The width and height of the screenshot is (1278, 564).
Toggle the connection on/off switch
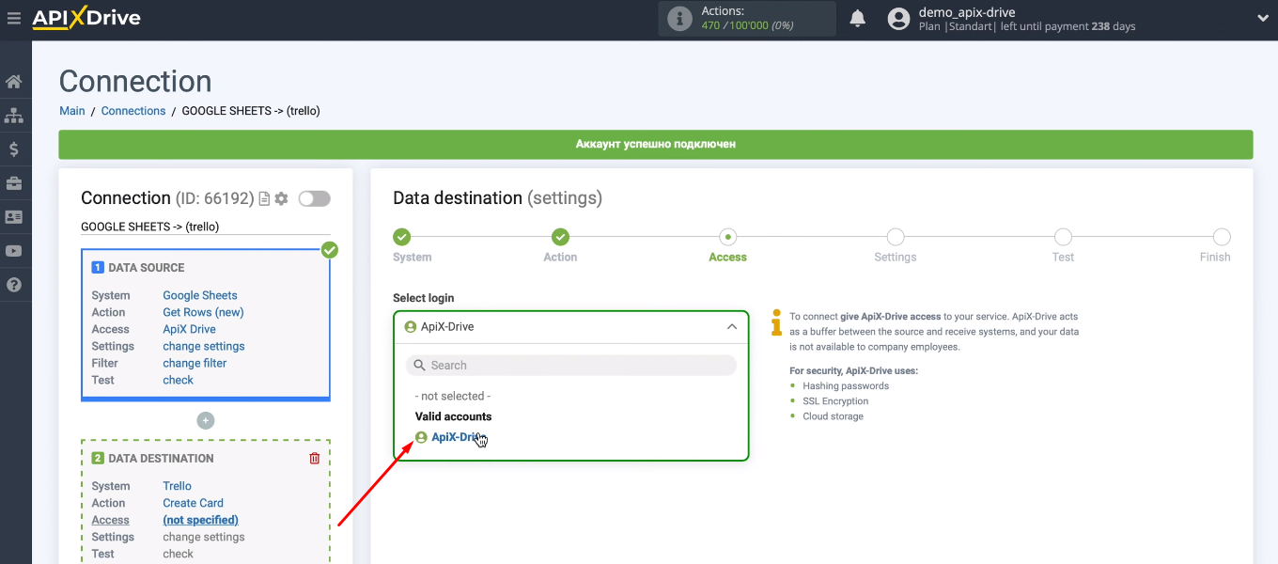pyautogui.click(x=314, y=199)
